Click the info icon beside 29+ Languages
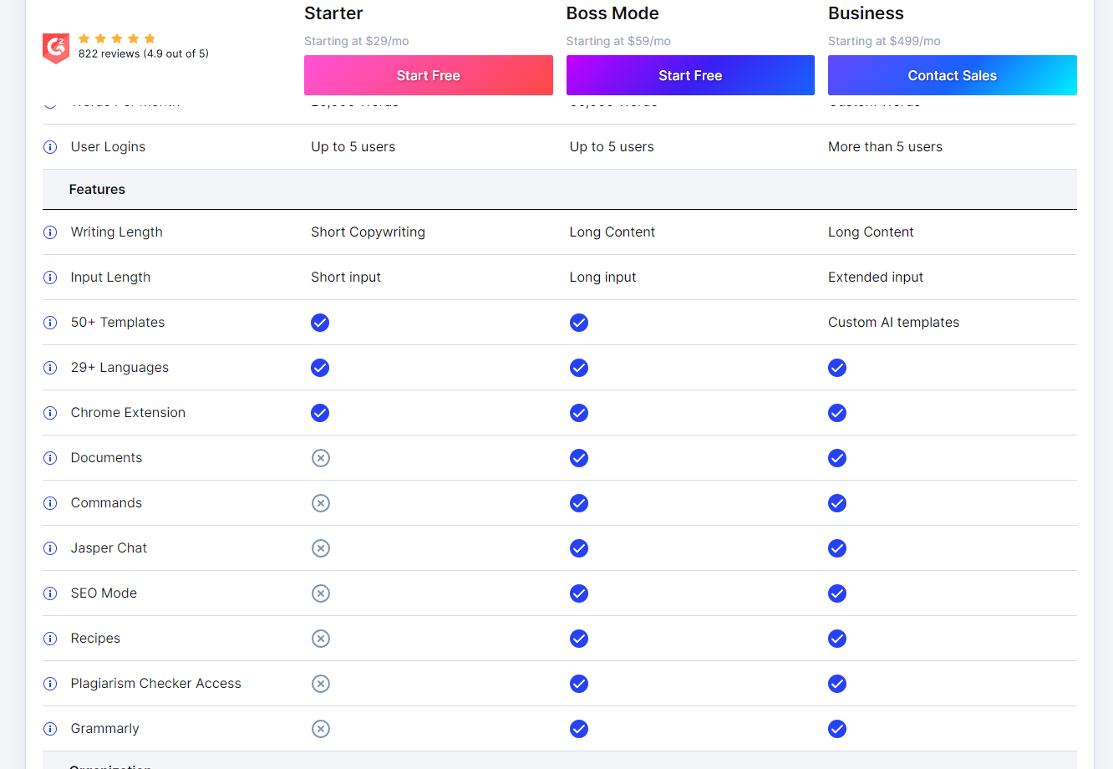Viewport: 1113px width, 769px height. 50,368
